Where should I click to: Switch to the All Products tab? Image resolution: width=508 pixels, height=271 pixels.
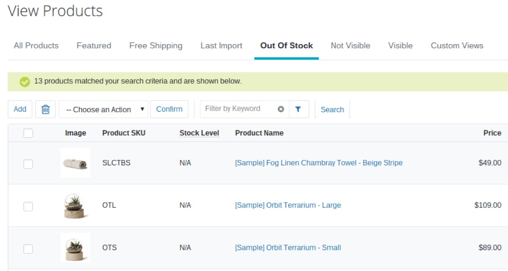pos(36,46)
